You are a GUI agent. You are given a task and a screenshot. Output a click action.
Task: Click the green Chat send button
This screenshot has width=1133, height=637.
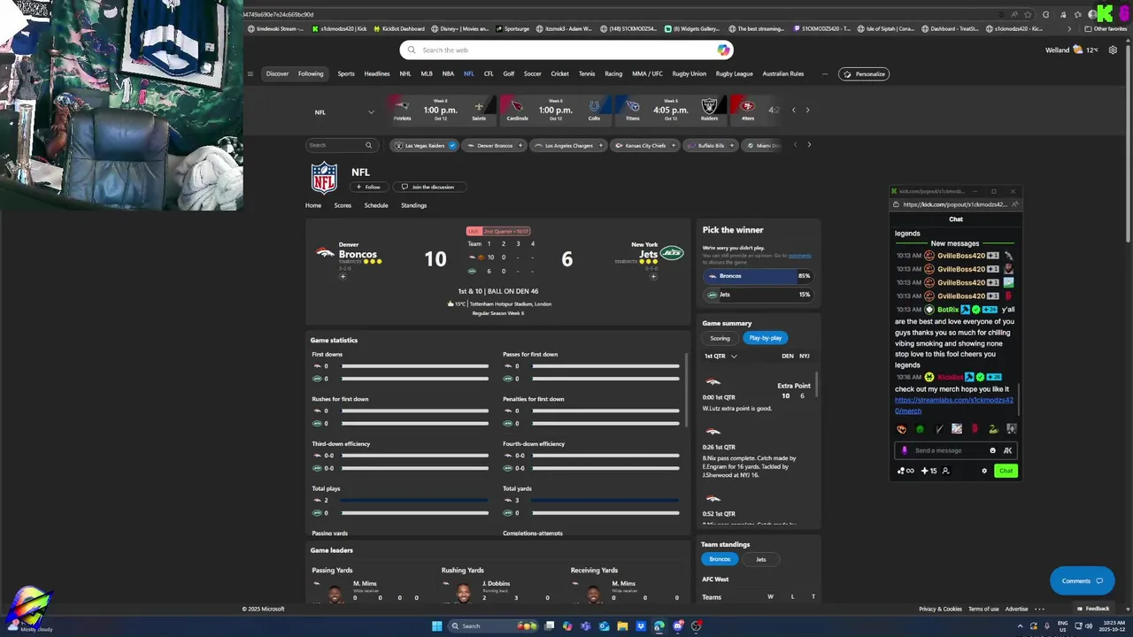(x=1006, y=471)
